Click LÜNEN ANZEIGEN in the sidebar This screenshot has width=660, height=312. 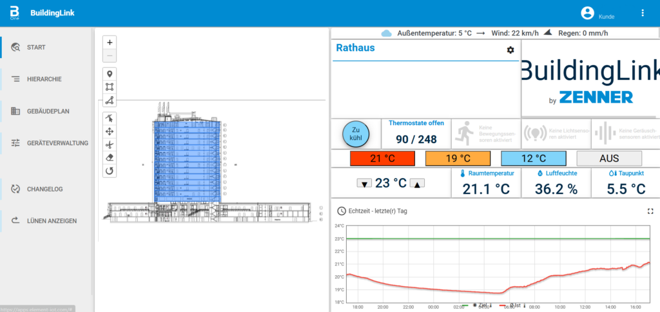point(46,220)
